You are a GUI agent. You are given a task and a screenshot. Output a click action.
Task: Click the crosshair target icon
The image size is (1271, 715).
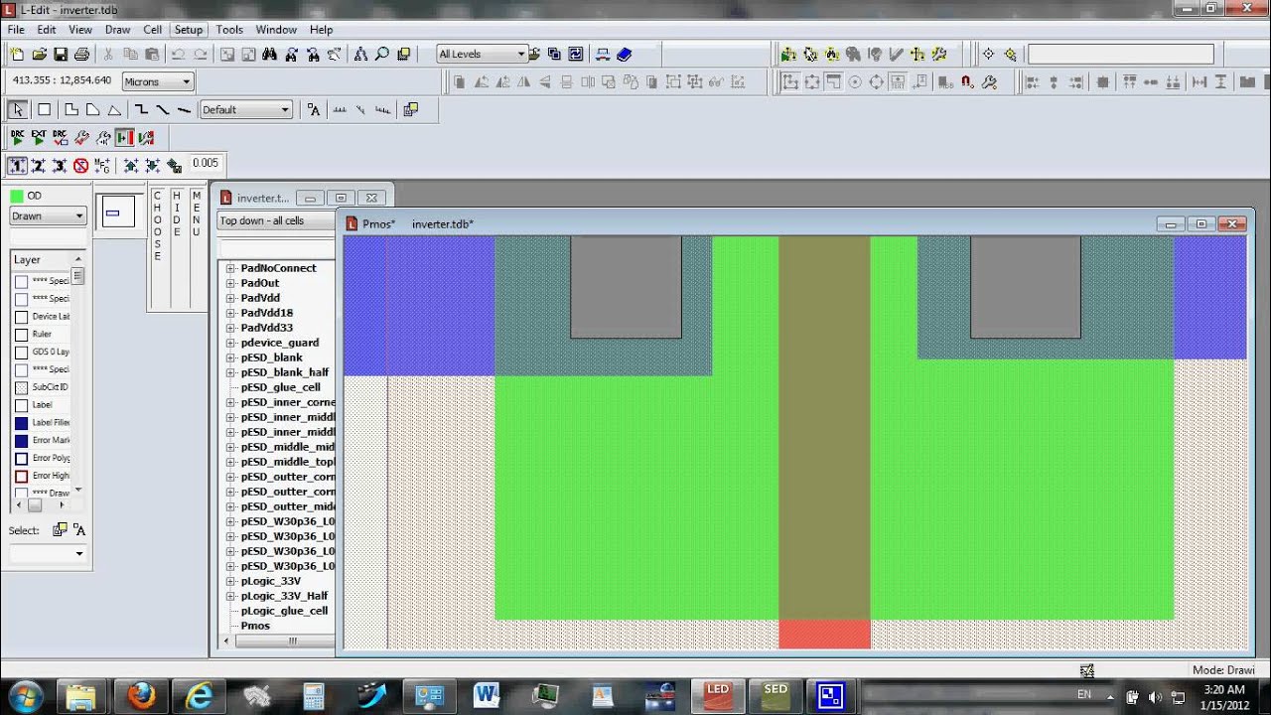click(x=988, y=55)
